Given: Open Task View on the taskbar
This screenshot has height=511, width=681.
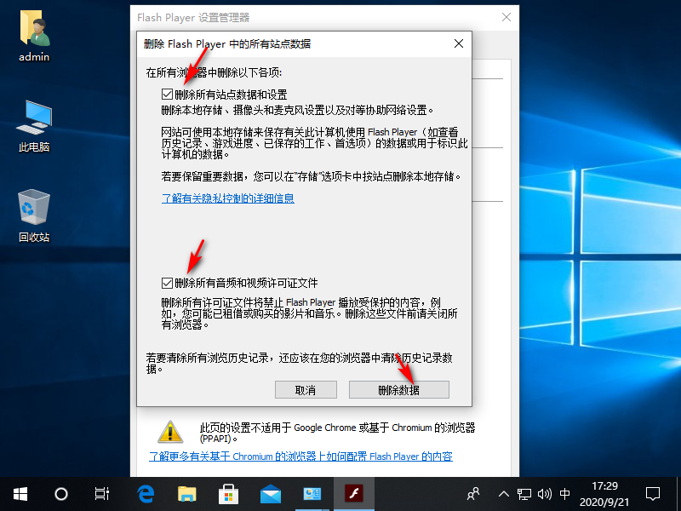Looking at the screenshot, I should pyautogui.click(x=101, y=493).
